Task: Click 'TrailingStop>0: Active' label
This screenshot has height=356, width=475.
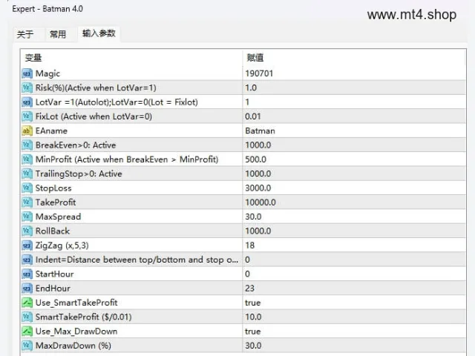Action: point(79,174)
